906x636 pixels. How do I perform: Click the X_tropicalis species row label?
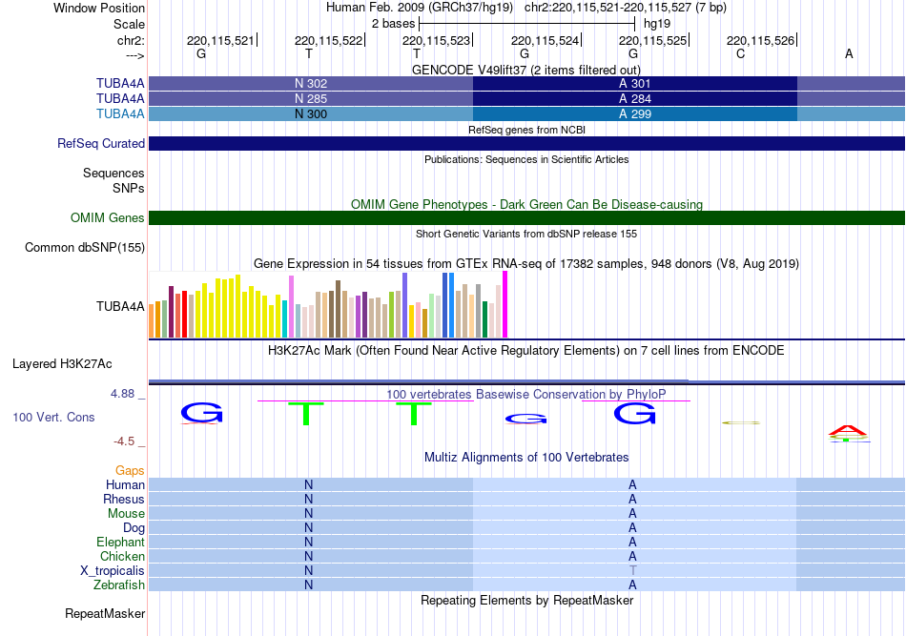(x=113, y=571)
